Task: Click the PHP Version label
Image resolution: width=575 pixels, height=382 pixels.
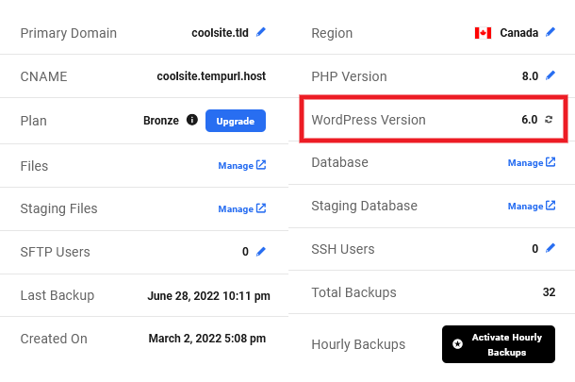Action: [349, 76]
